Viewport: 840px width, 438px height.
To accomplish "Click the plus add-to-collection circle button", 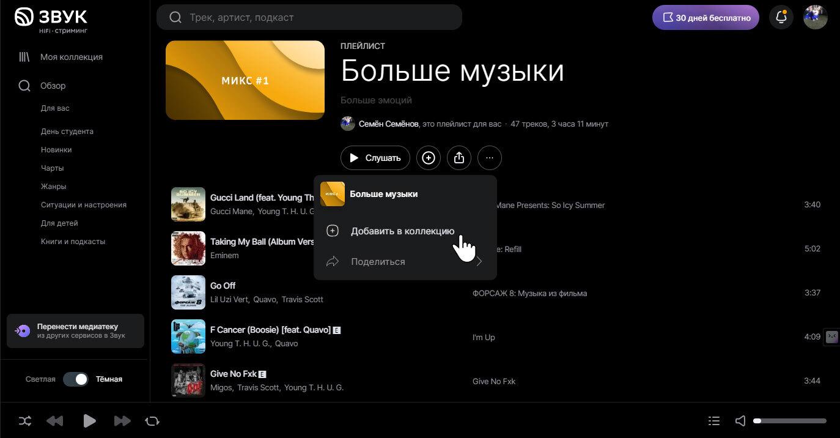I will [429, 158].
